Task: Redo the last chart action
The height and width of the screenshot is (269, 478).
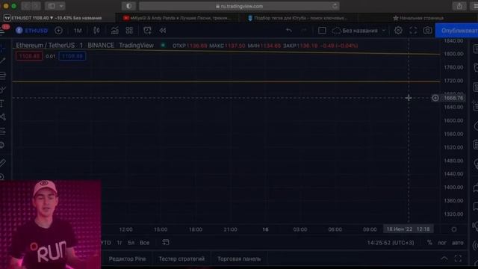Action: (x=303, y=31)
